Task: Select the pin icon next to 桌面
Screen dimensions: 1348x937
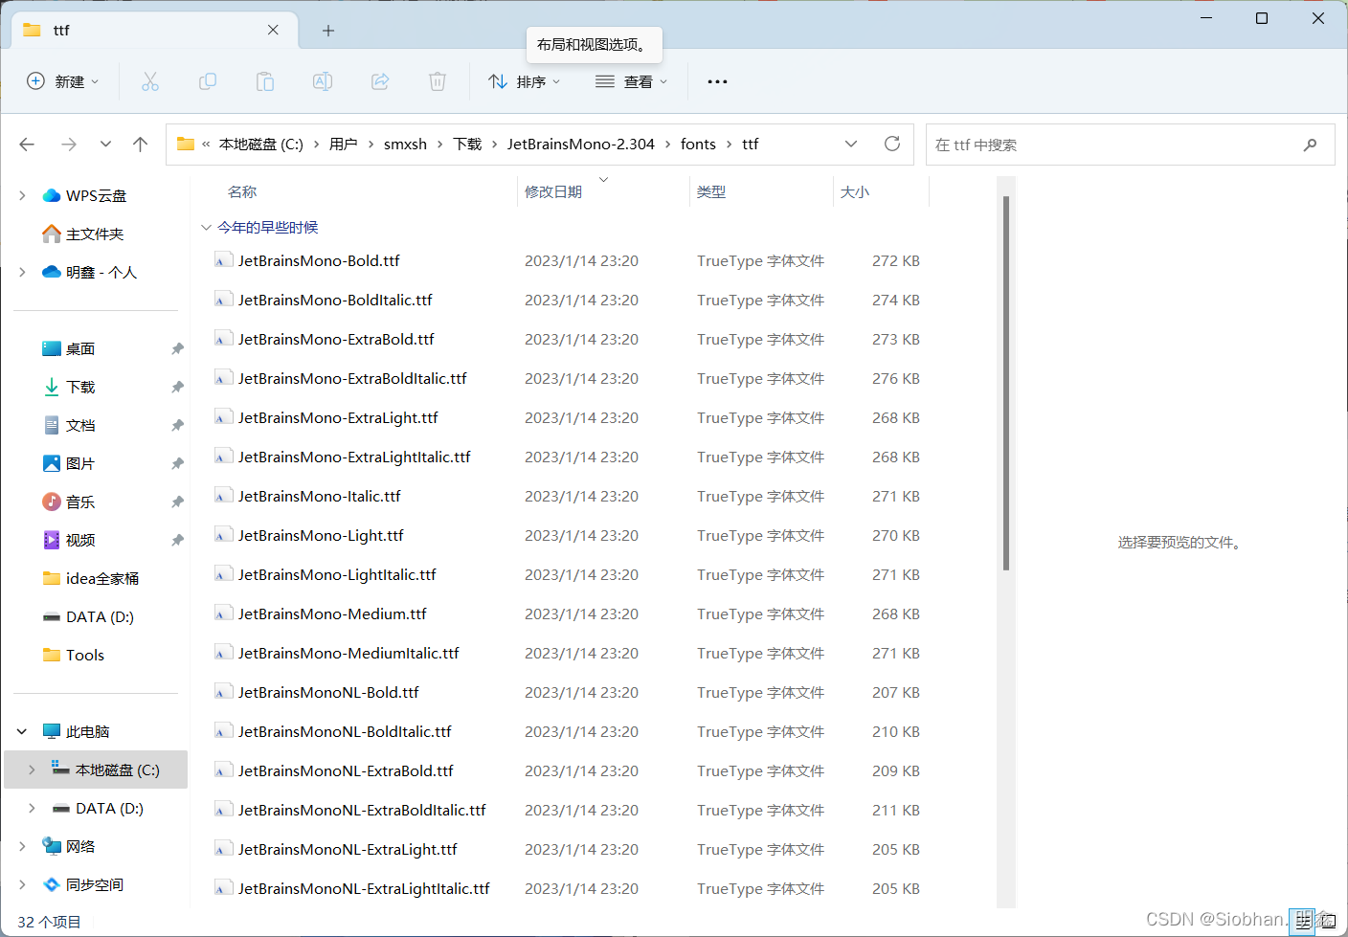Action: point(177,349)
